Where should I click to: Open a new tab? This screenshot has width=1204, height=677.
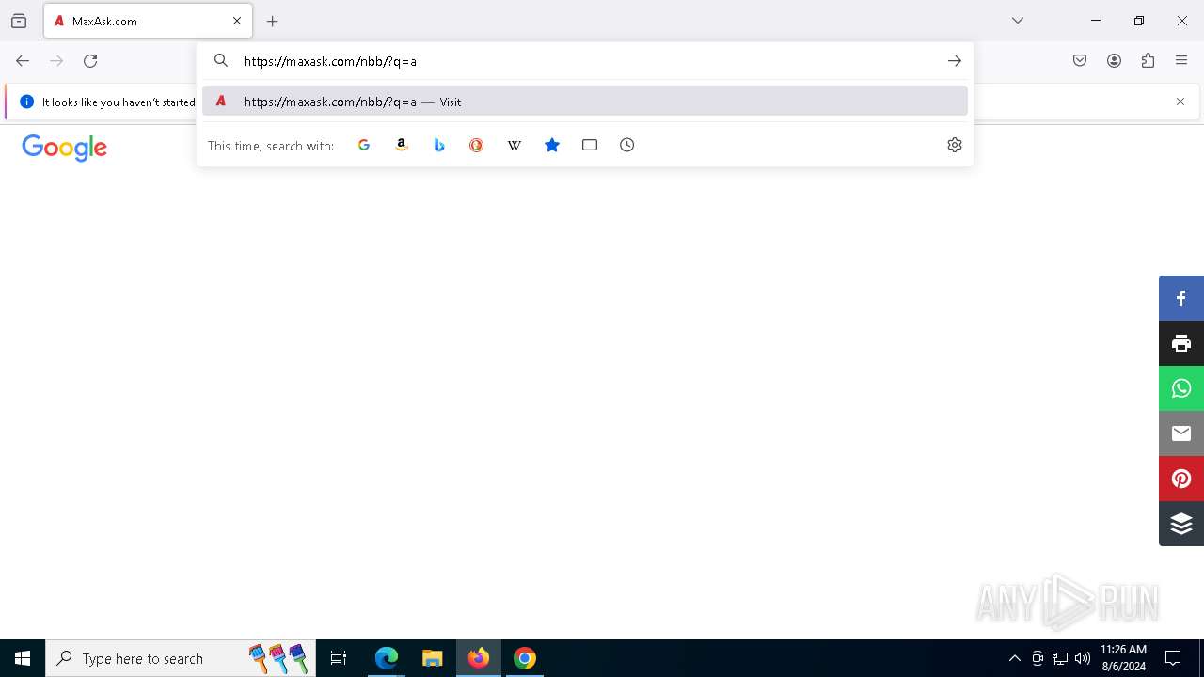point(273,21)
